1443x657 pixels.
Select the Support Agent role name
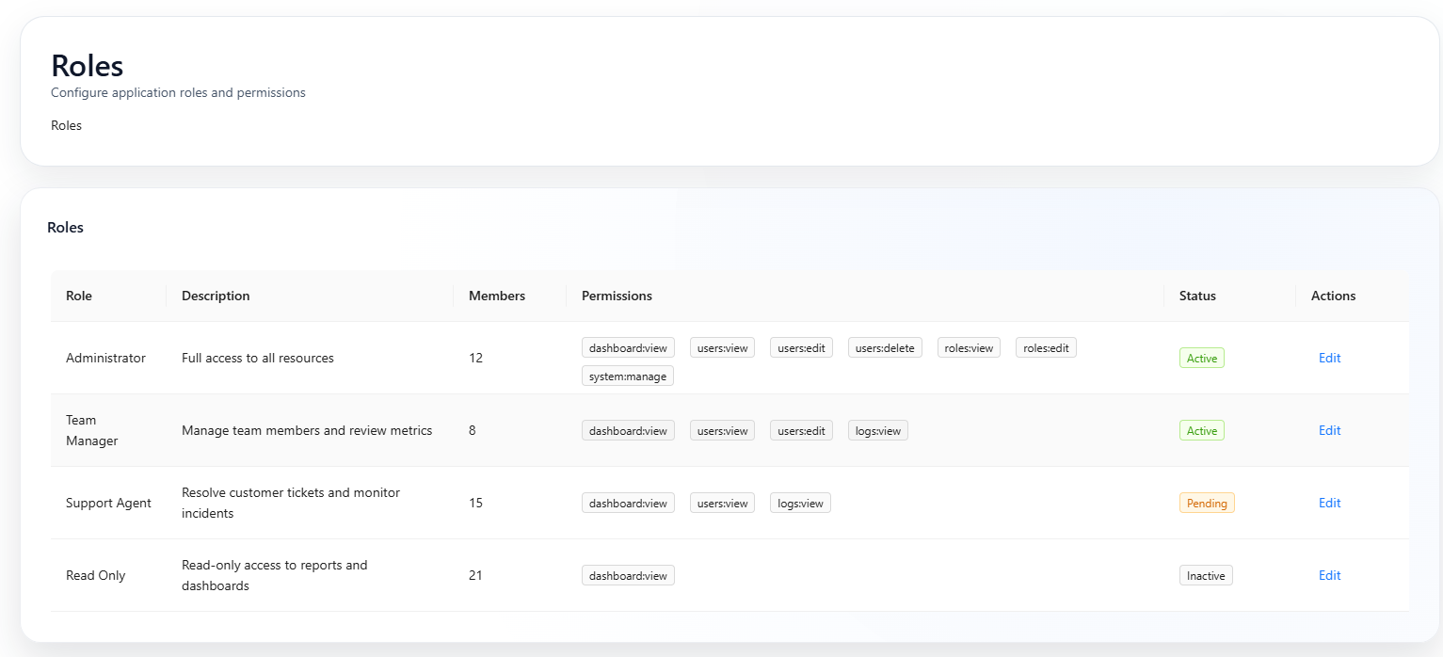108,503
